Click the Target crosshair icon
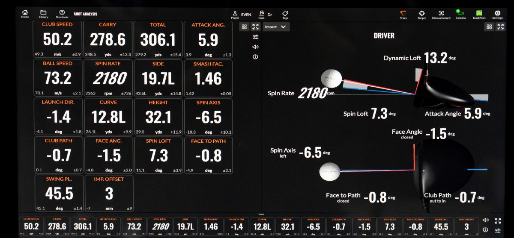The image size is (514, 238). [x=421, y=14]
